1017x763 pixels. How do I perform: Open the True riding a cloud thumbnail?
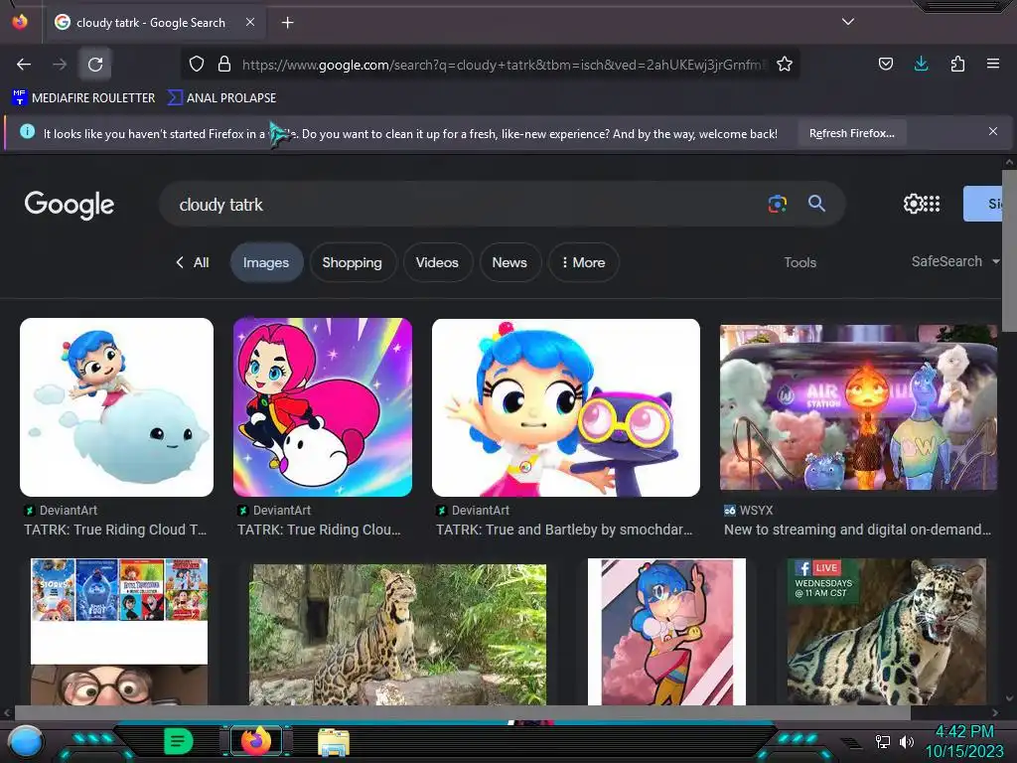117,407
